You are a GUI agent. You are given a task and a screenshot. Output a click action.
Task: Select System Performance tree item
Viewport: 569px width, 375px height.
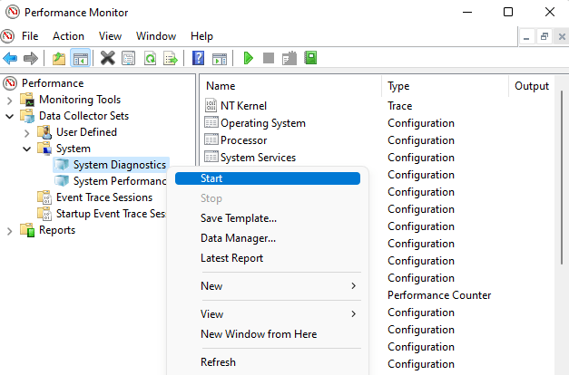120,181
